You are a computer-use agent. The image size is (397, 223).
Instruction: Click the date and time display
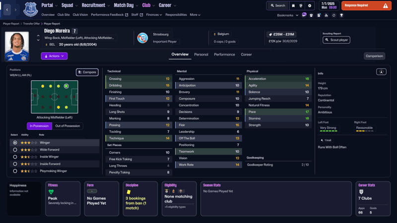[x=329, y=5]
